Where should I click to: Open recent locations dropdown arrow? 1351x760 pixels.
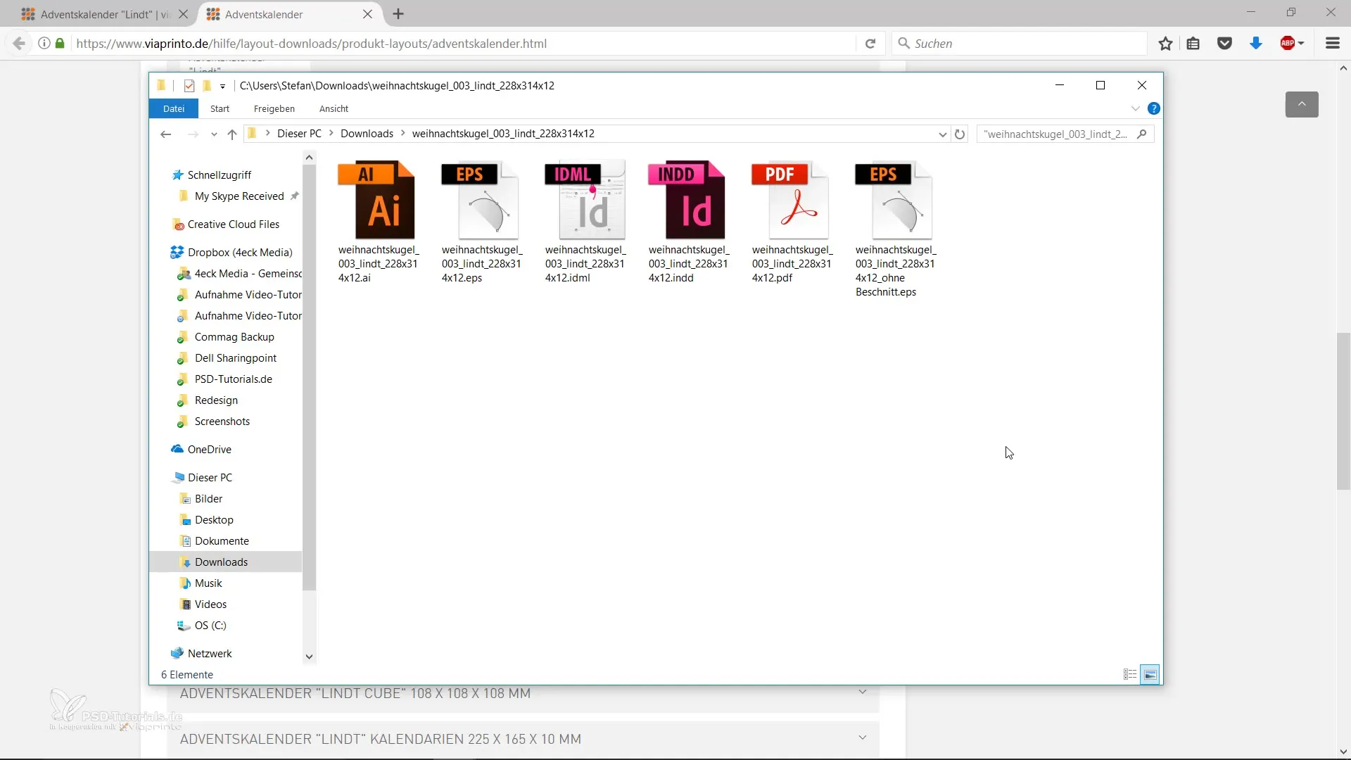pyautogui.click(x=214, y=134)
